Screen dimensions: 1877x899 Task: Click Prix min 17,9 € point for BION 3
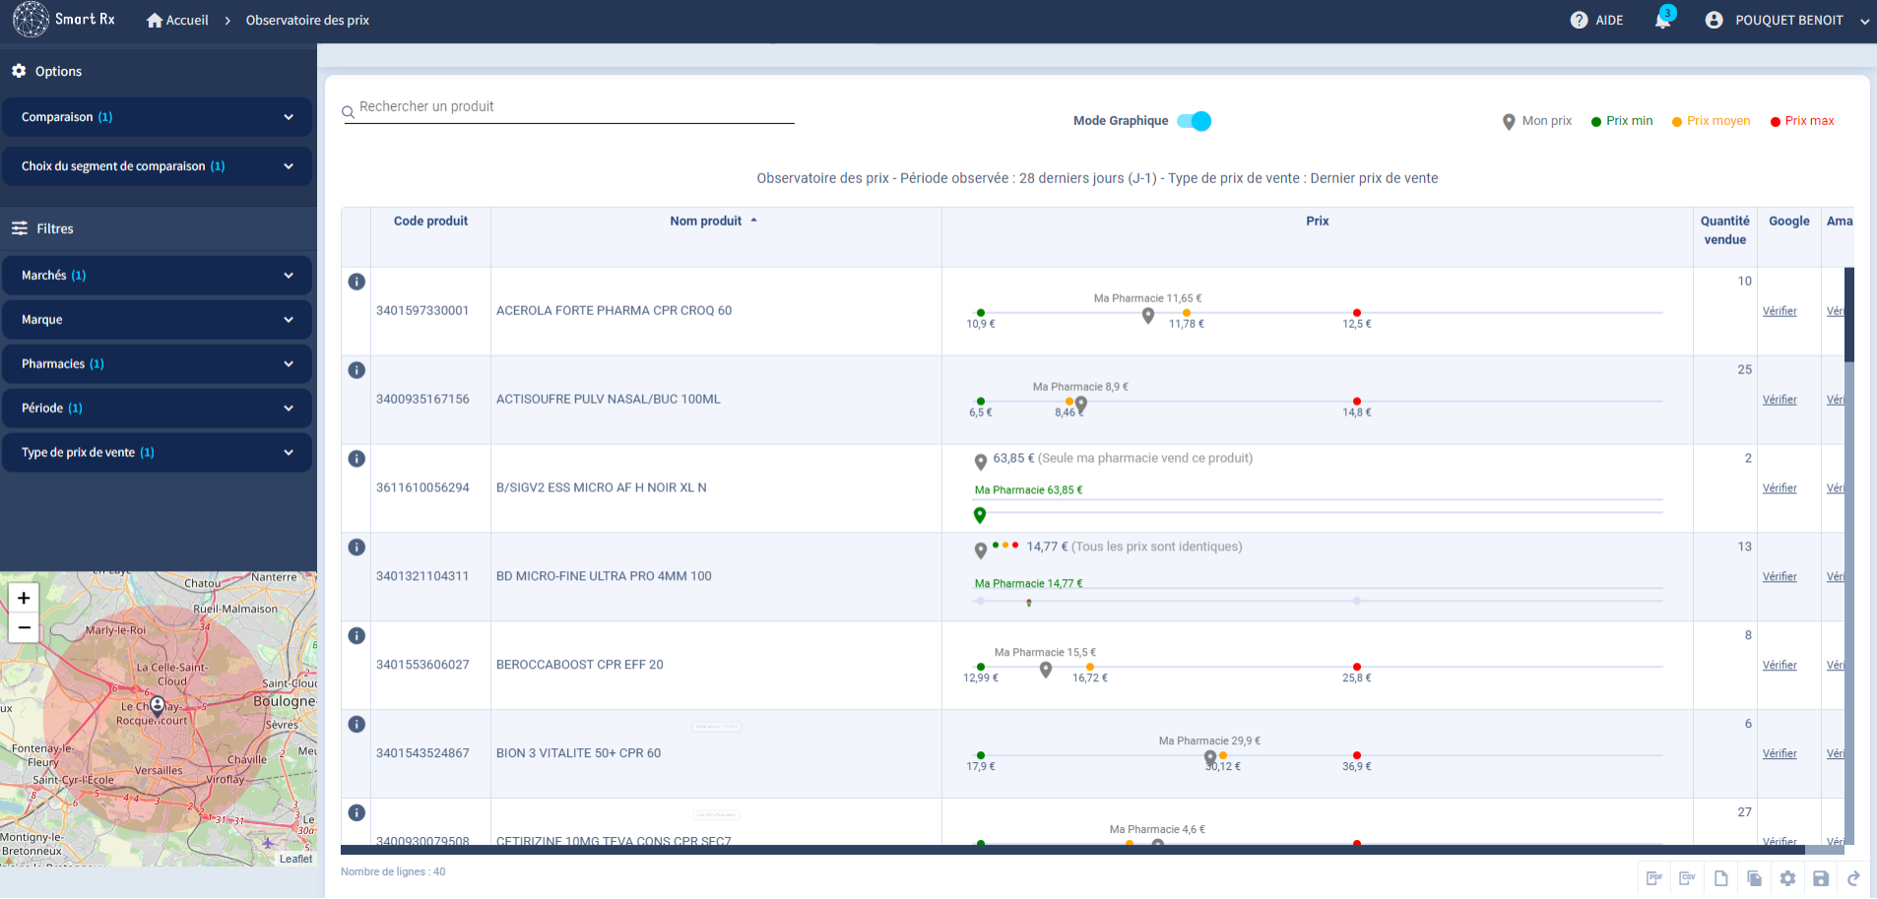(x=981, y=756)
